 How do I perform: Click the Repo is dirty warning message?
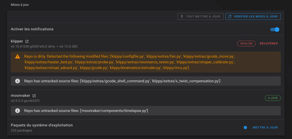pos(129,62)
